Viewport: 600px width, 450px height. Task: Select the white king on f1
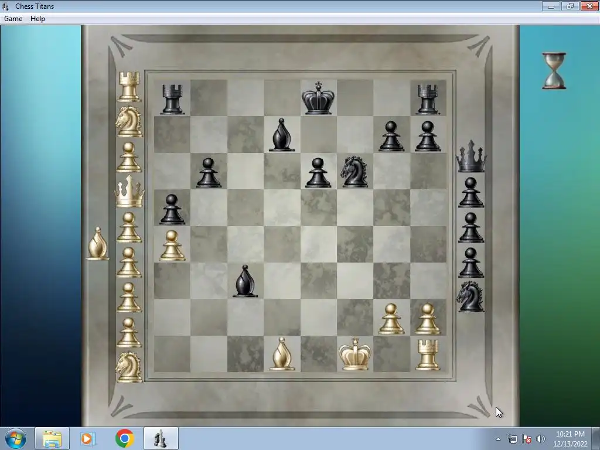coord(354,353)
